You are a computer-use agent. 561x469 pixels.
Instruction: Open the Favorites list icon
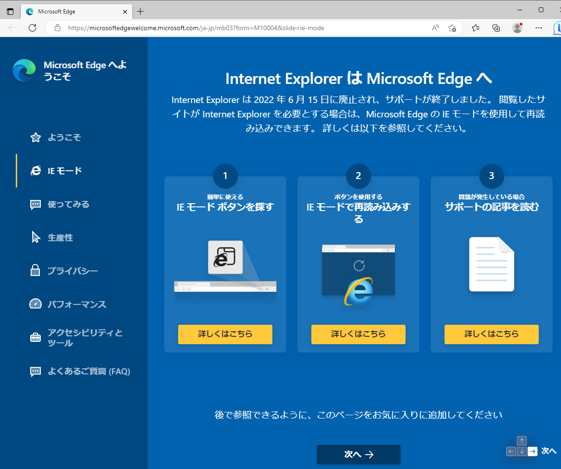476,28
